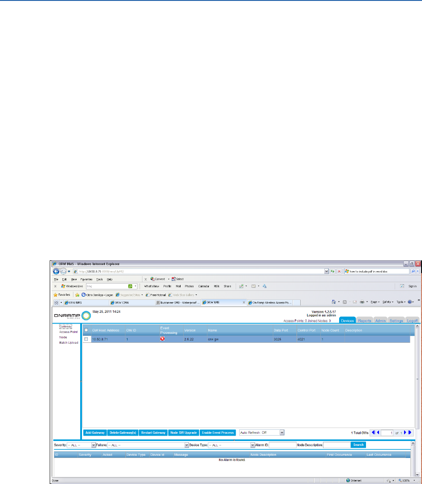Click the feeds icon in command bar
The height and width of the screenshot is (484, 422).
click(345, 302)
